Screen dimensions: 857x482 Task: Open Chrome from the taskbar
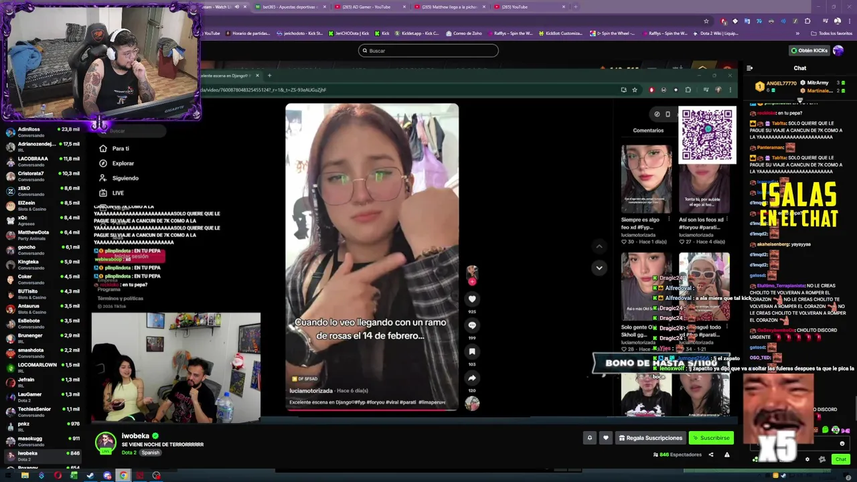pyautogui.click(x=123, y=476)
